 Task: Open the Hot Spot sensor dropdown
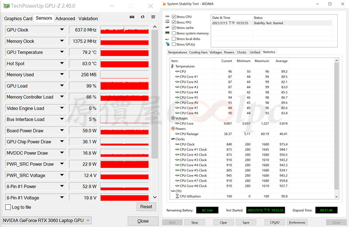coord(62,63)
